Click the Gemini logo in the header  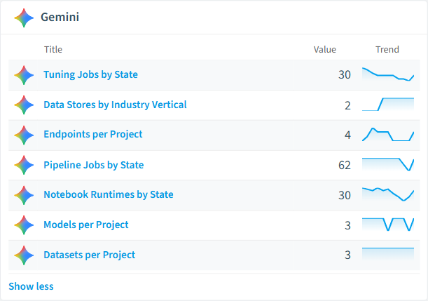click(24, 18)
